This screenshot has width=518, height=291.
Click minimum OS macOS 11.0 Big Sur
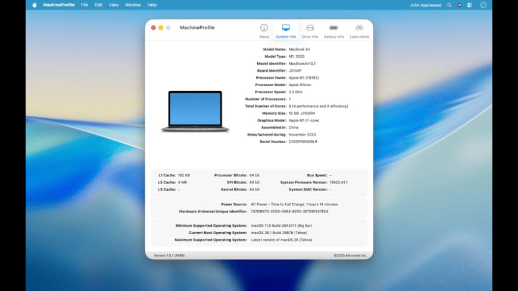pos(282,226)
